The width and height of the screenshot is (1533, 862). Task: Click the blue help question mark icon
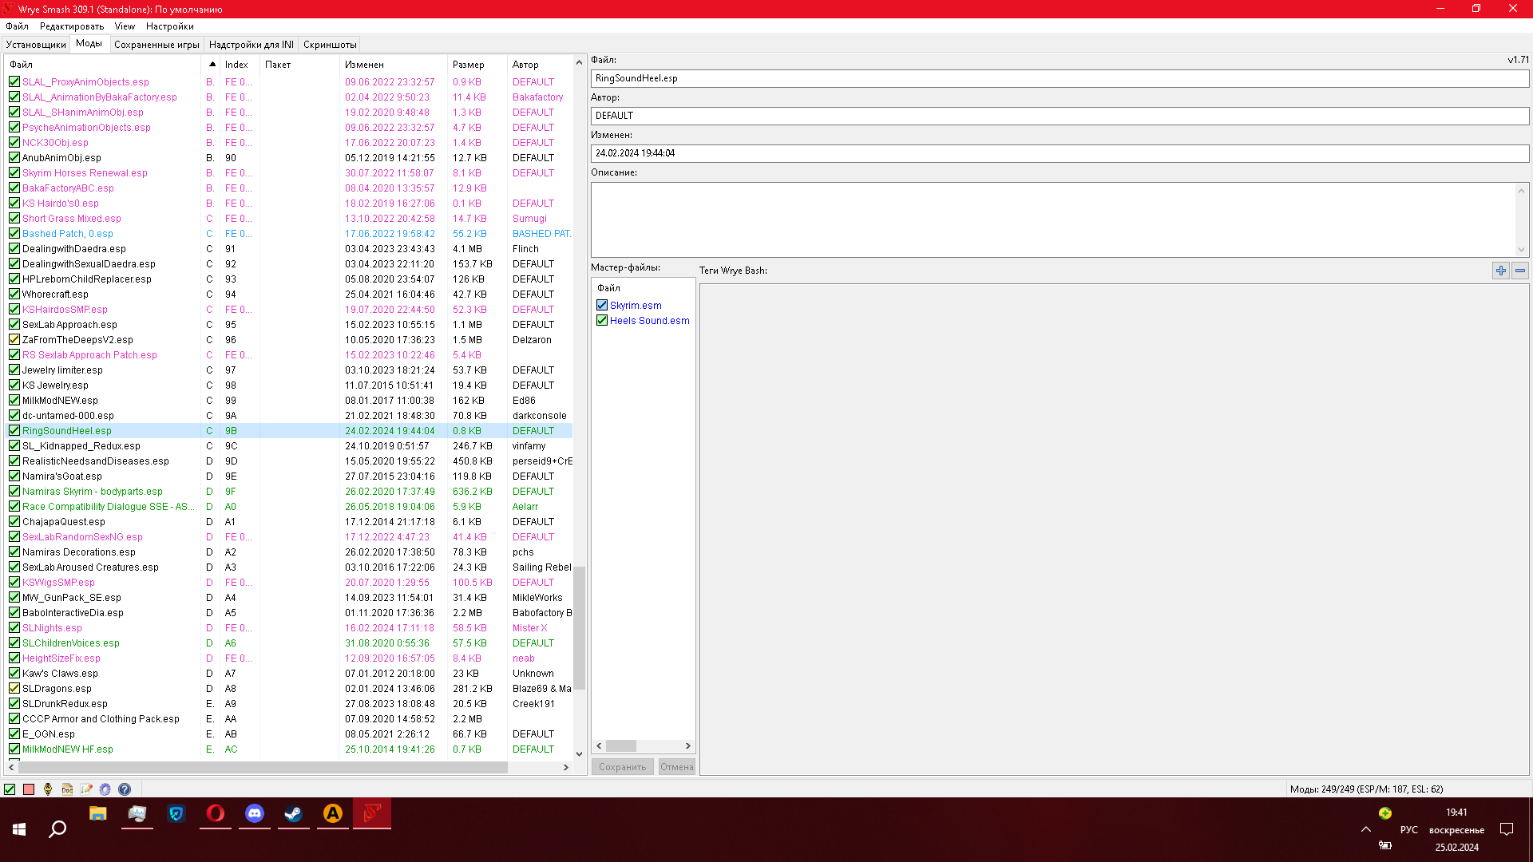tap(125, 789)
